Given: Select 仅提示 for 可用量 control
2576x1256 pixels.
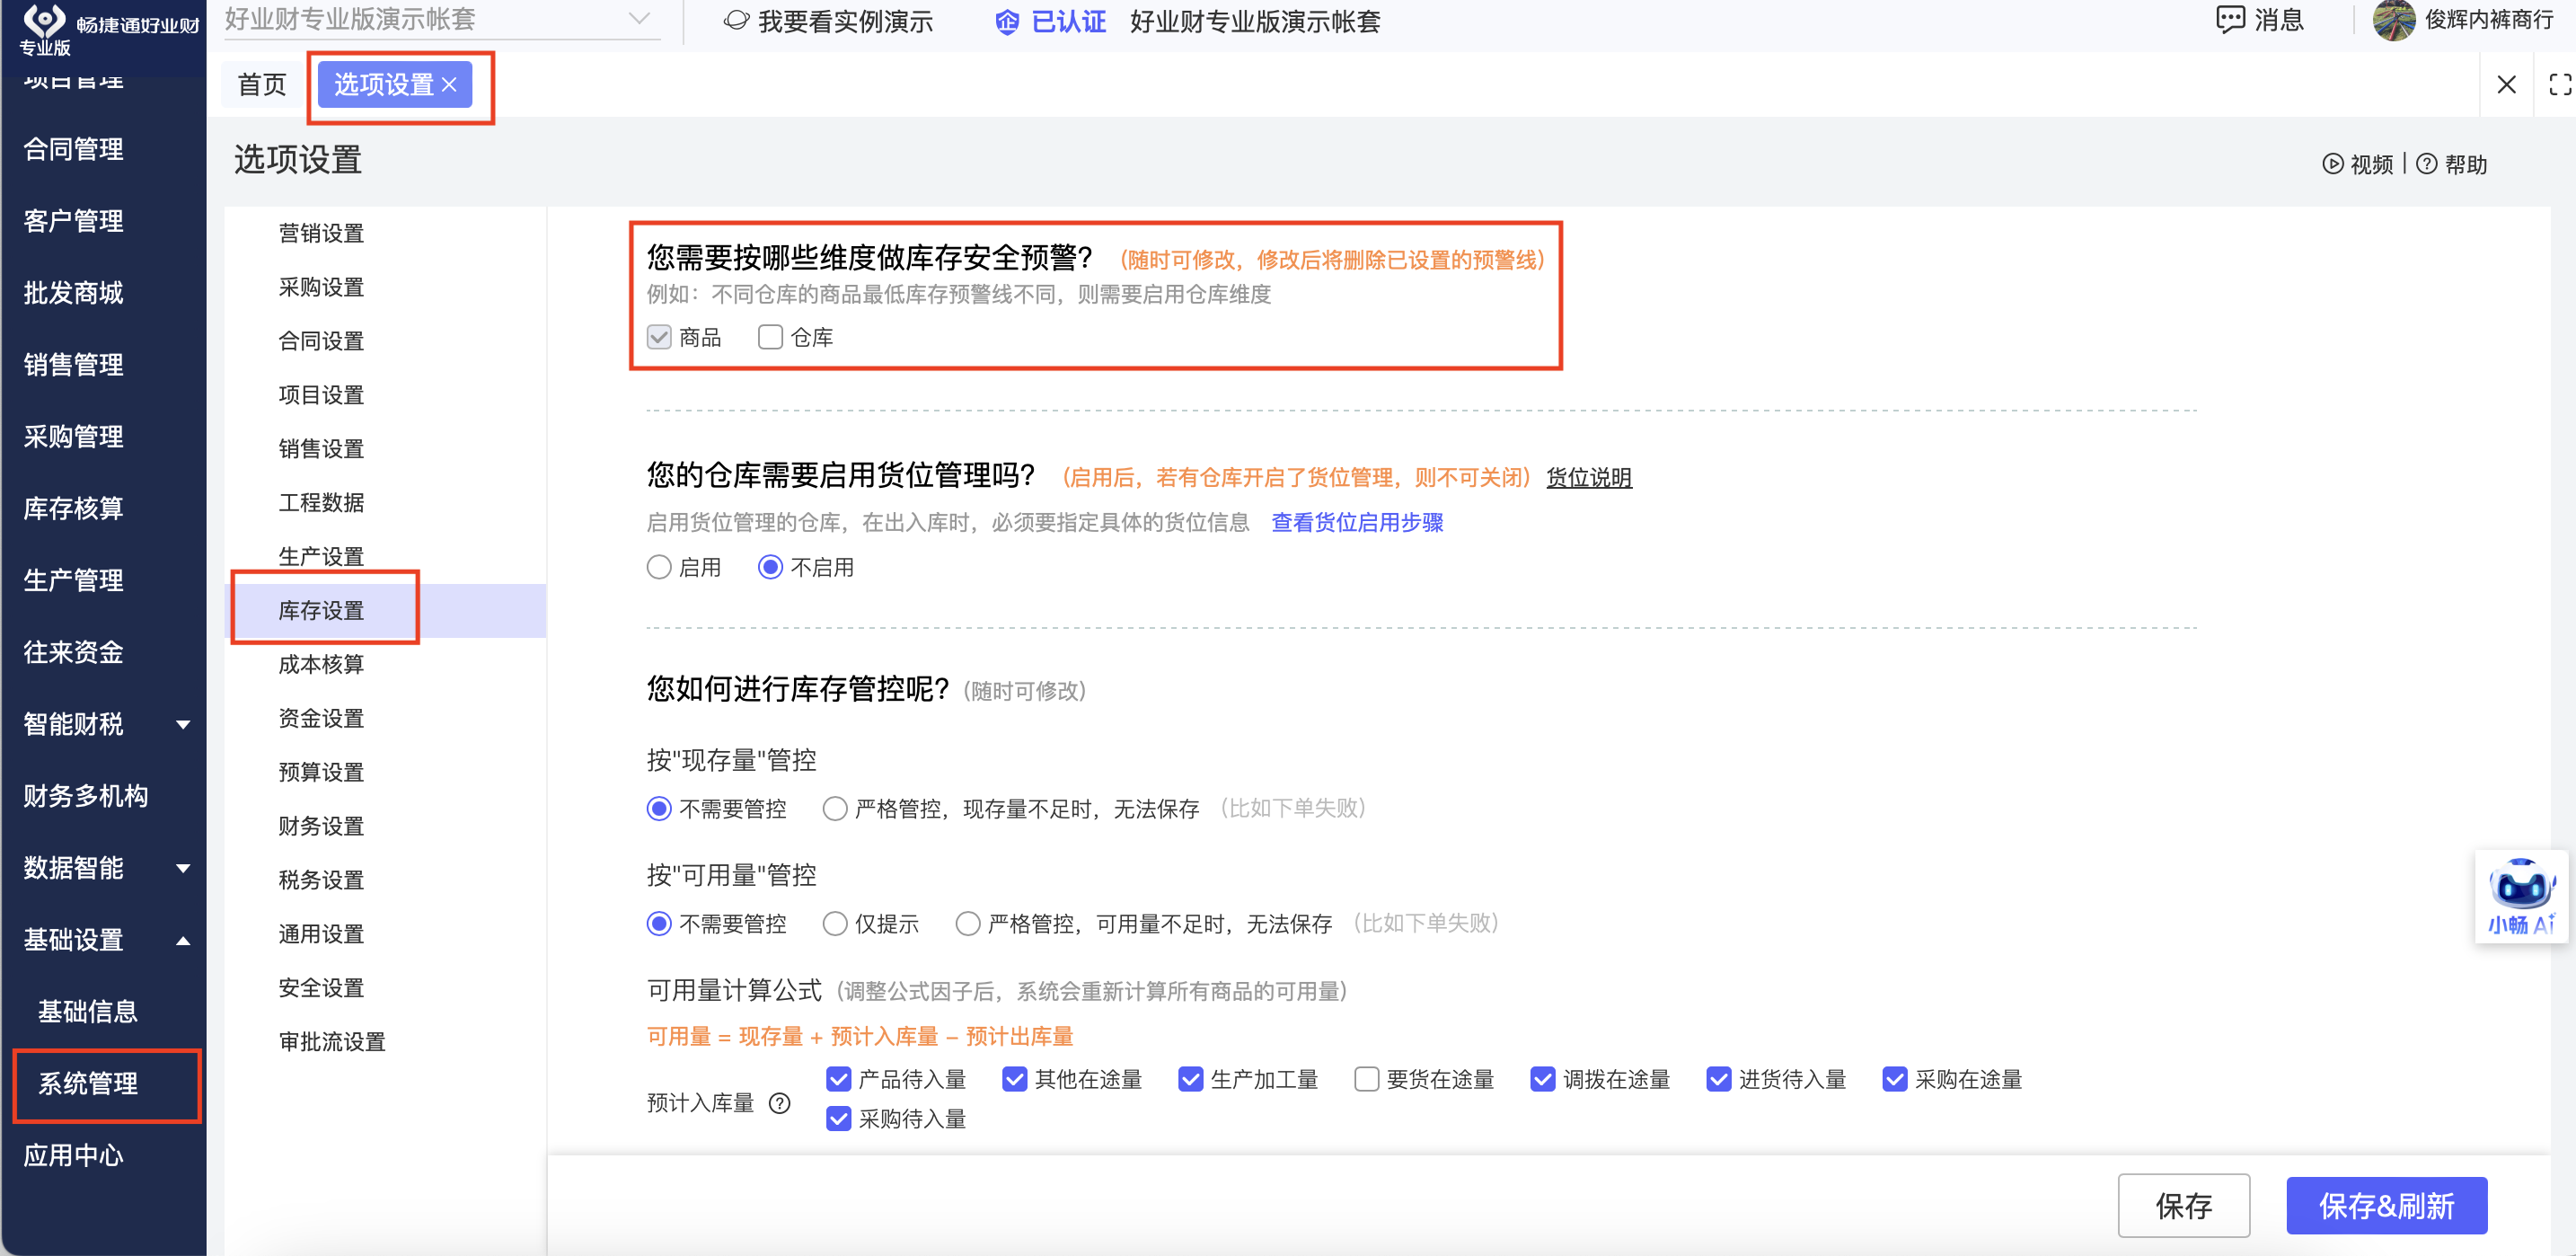Looking at the screenshot, I should click(x=835, y=923).
